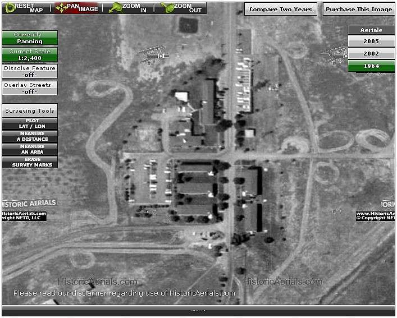The height and width of the screenshot is (318, 397).
Task: Open the HistoricAerials.com disclaimer link
Action: (x=124, y=293)
